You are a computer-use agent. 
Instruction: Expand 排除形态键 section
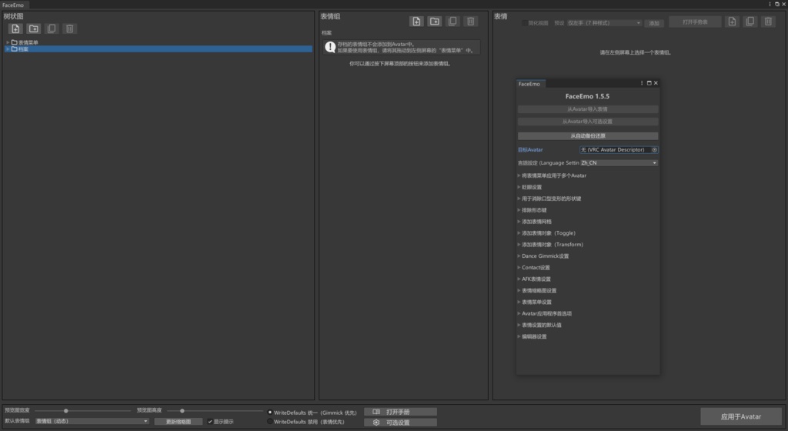tap(519, 210)
